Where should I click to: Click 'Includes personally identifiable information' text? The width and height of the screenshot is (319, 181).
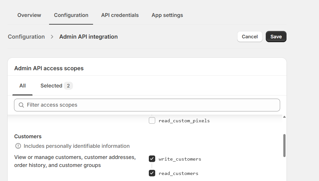(76, 146)
